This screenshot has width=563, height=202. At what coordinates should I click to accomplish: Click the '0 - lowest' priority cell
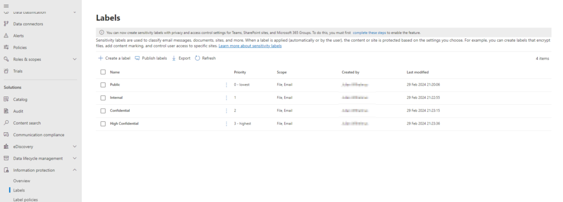click(242, 85)
